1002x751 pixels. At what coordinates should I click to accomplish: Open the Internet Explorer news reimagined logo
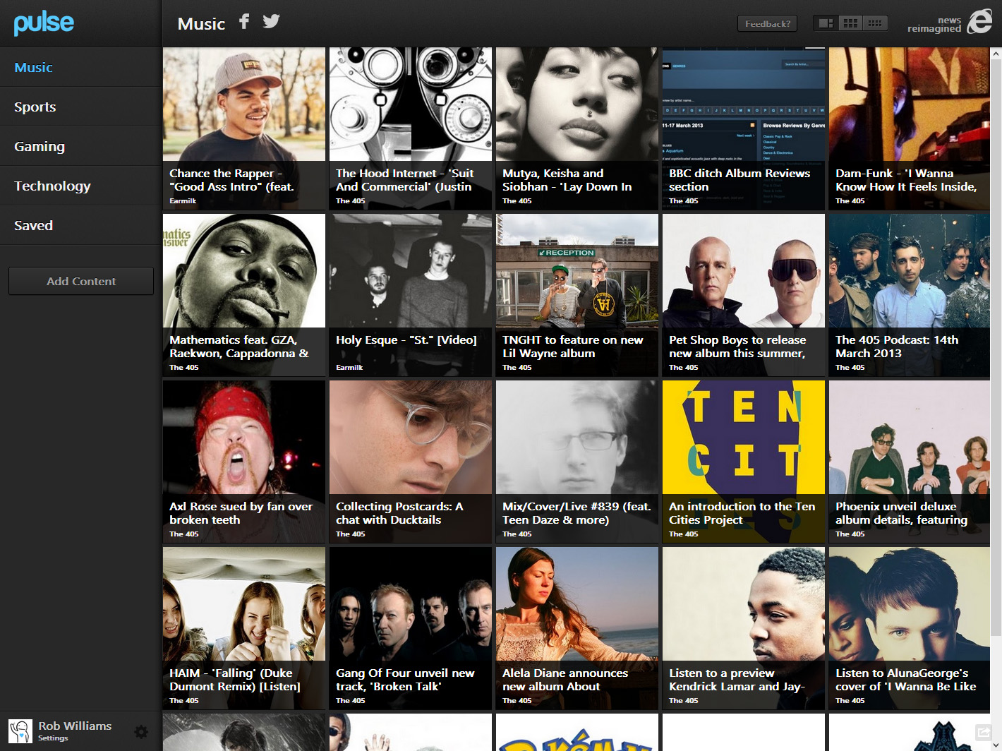980,22
